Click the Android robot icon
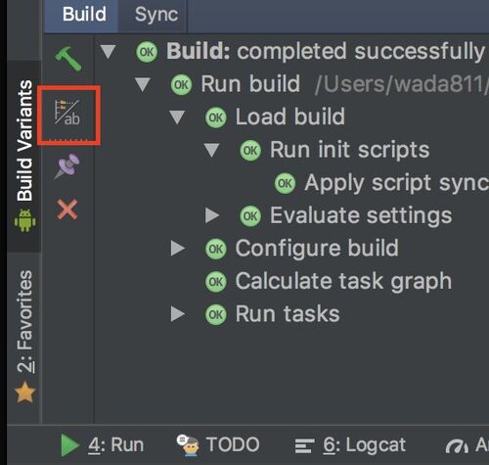 click(25, 220)
